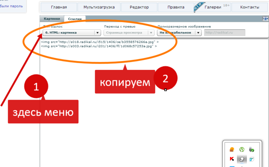Click the forgot password link on left

pyautogui.click(x=11, y=6)
